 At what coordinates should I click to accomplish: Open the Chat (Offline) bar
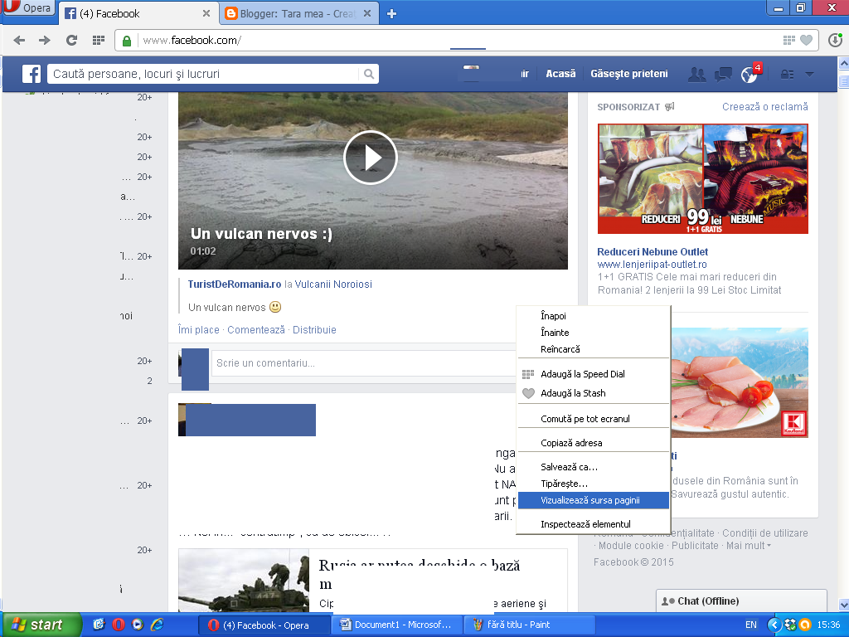(741, 601)
